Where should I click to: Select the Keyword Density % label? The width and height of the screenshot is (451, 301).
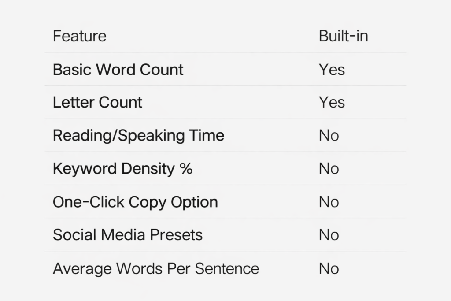click(x=122, y=168)
